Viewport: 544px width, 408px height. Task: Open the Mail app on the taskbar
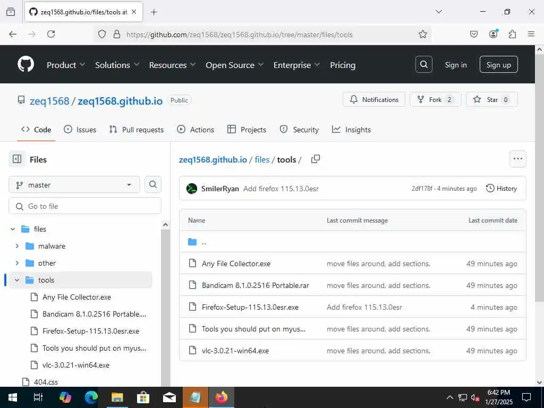[x=169, y=397]
